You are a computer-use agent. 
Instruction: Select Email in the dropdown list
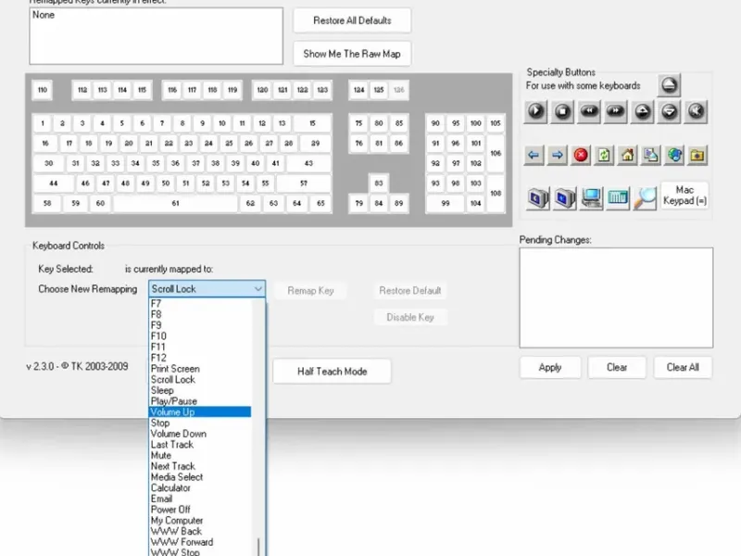coord(200,499)
